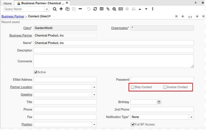Click into the EMail Address field
Screen dimensions: 206x130
pyautogui.click(x=65, y=80)
